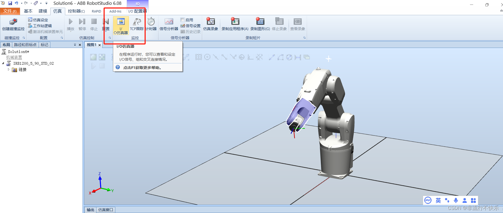The width and height of the screenshot is (503, 213).
Task: Switch to the RAPID ribbon tab
Action: click(96, 11)
